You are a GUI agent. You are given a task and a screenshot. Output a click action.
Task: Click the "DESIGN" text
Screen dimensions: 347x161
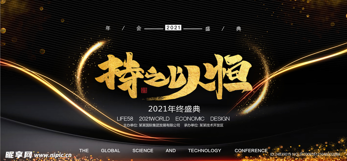click(x=220, y=119)
